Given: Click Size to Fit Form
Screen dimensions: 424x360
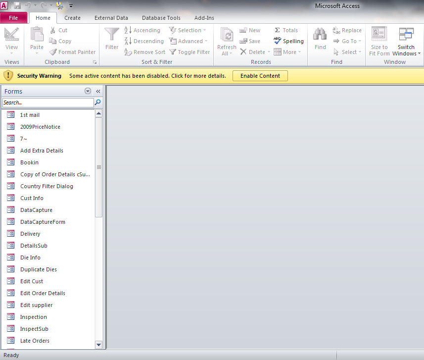Looking at the screenshot, I should pos(379,41).
